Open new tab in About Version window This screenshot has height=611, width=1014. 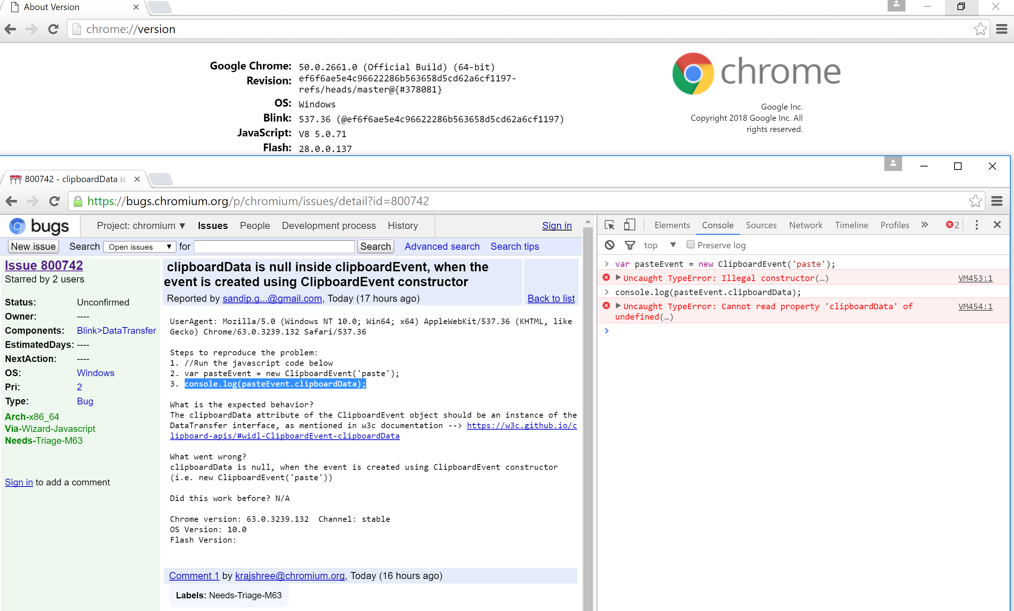click(x=160, y=7)
